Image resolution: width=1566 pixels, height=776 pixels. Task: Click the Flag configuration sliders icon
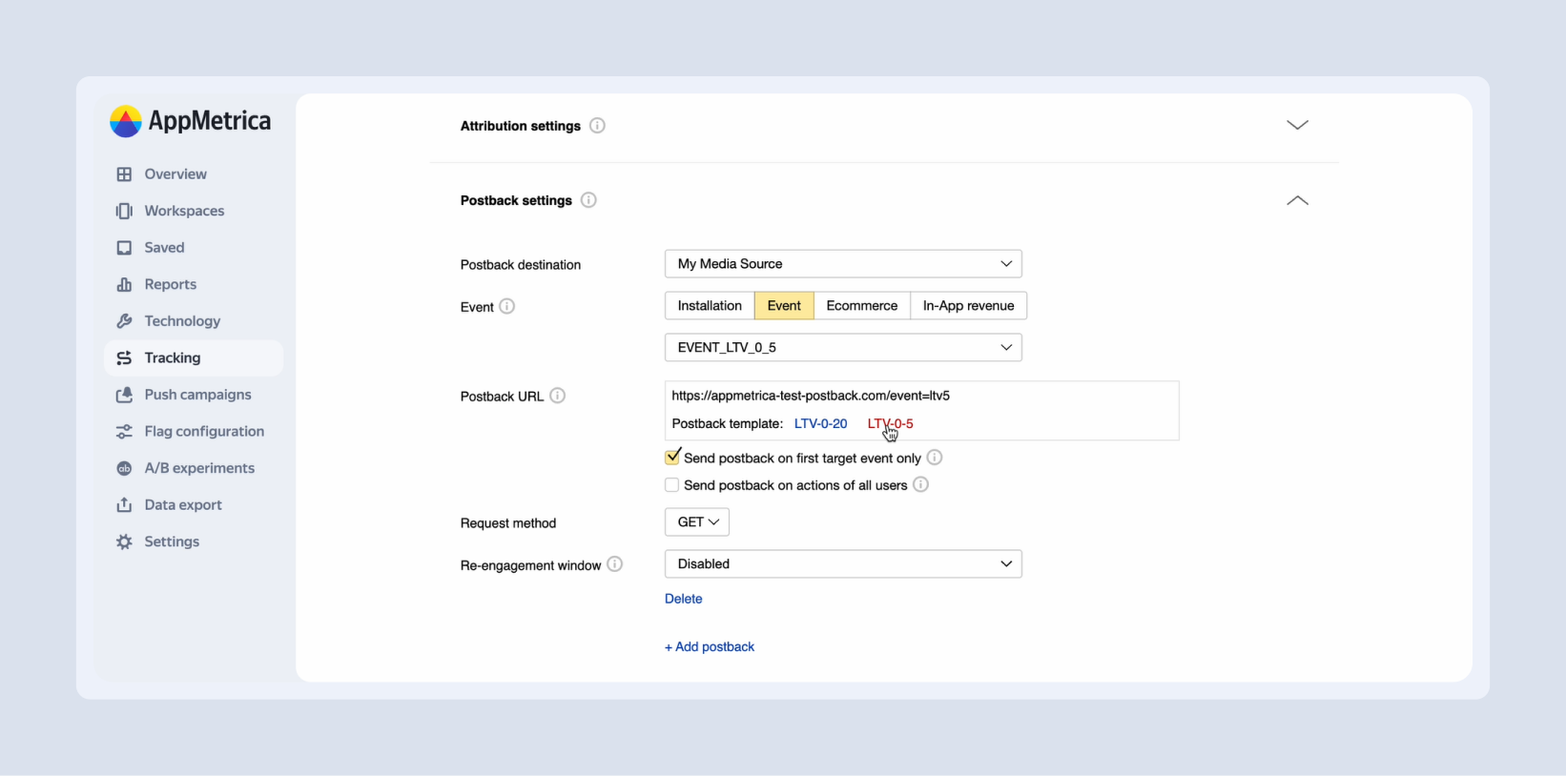pyautogui.click(x=124, y=432)
